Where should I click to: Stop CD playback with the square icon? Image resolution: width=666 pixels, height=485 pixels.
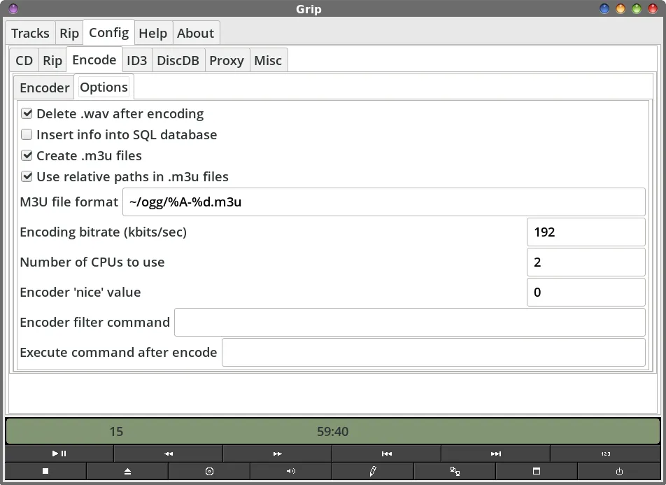coord(45,471)
